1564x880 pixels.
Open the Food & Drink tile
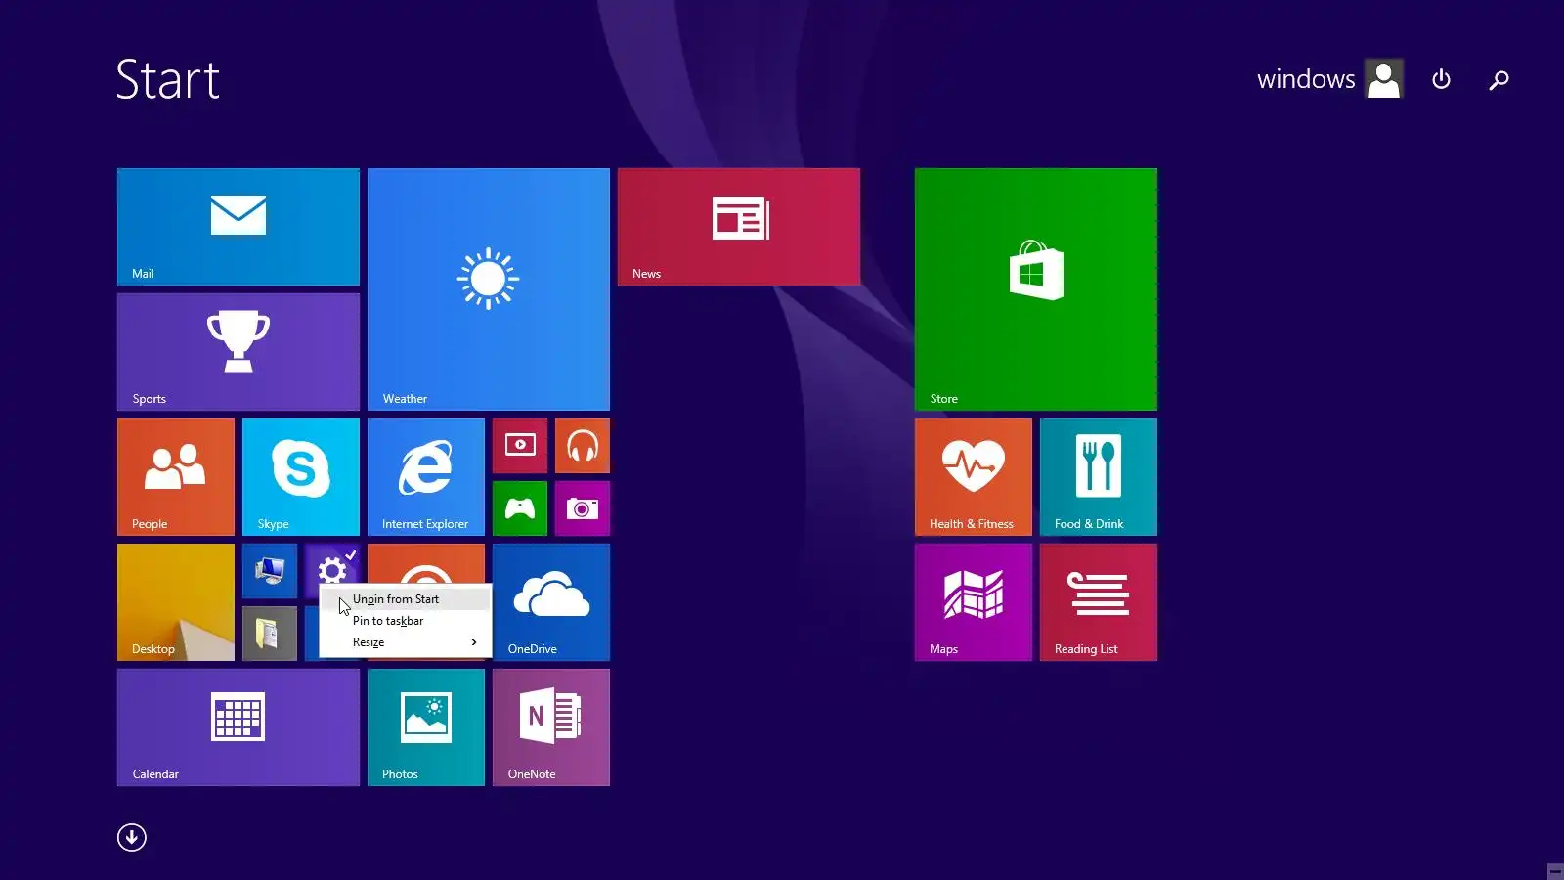(x=1099, y=477)
